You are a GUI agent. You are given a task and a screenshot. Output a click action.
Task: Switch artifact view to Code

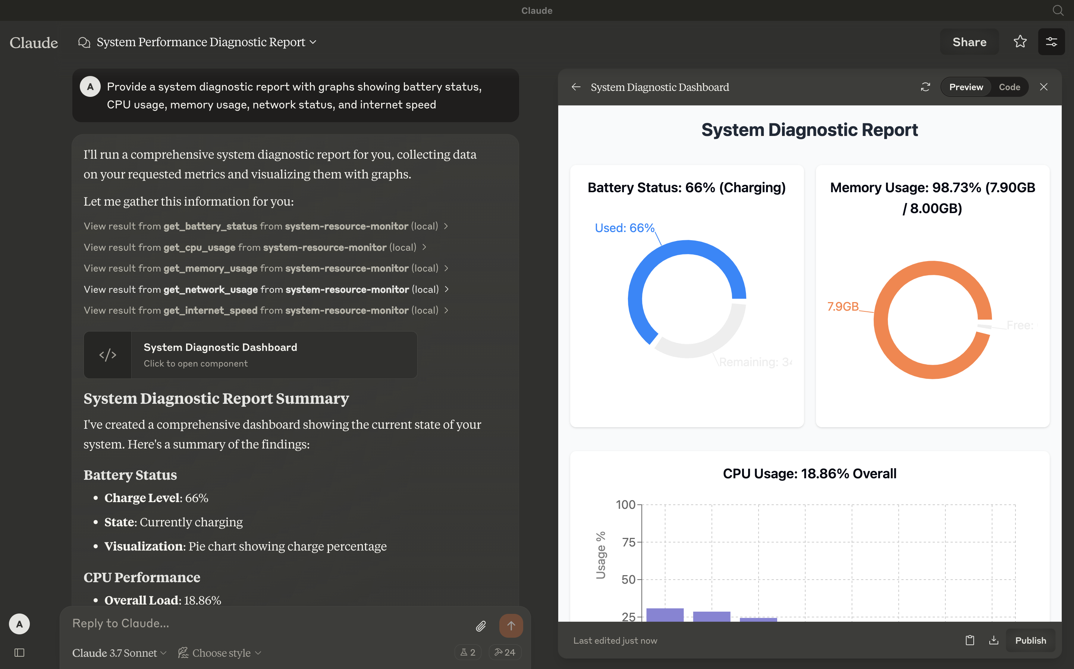[x=1009, y=87]
